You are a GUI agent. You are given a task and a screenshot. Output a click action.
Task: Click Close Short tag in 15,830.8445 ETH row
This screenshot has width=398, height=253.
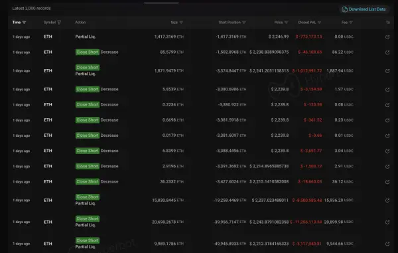[x=88, y=197]
